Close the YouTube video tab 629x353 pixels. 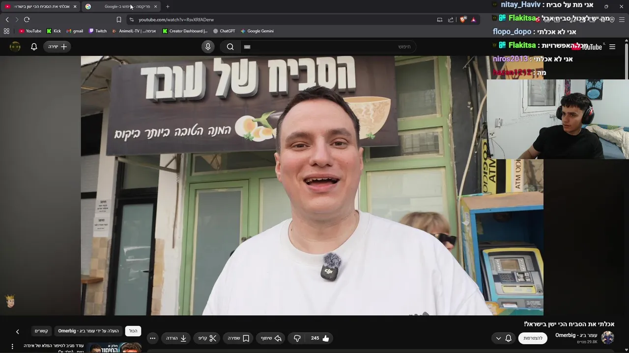(75, 6)
